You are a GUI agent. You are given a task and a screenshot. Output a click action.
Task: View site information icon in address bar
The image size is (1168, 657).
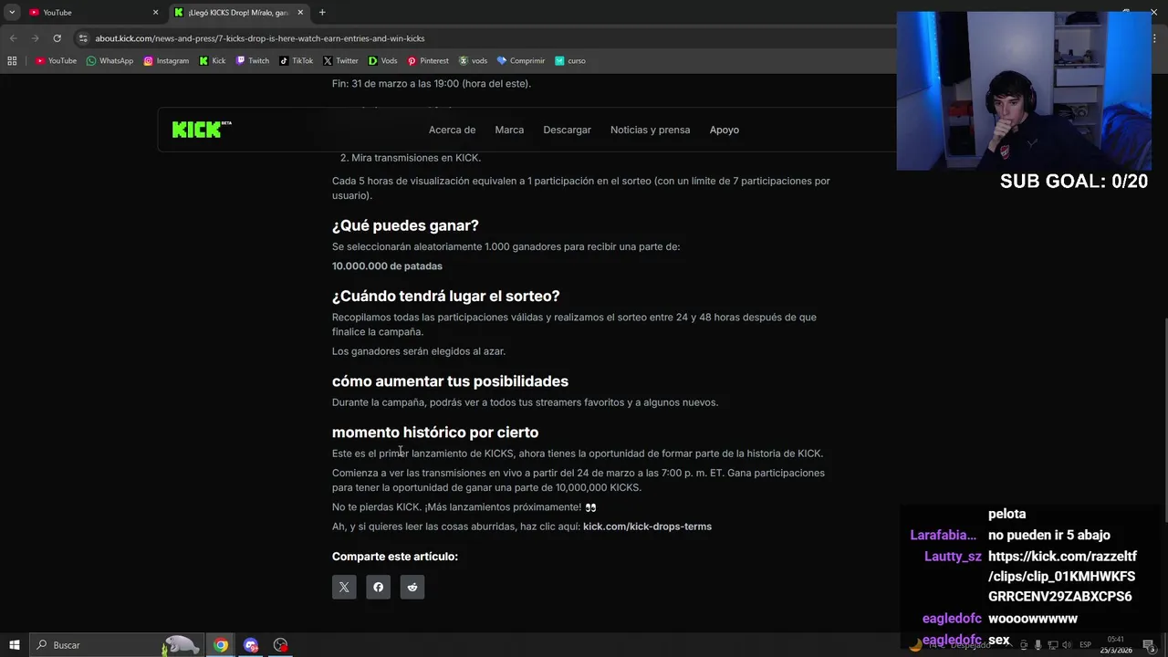[83, 38]
